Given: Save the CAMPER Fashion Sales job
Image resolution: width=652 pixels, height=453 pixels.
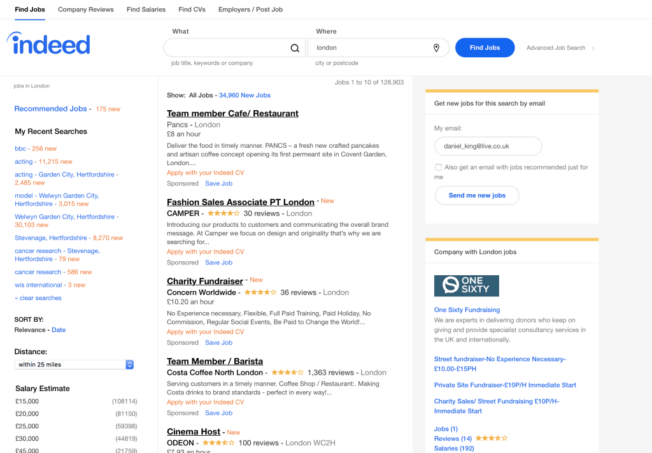Looking at the screenshot, I should pos(219,262).
